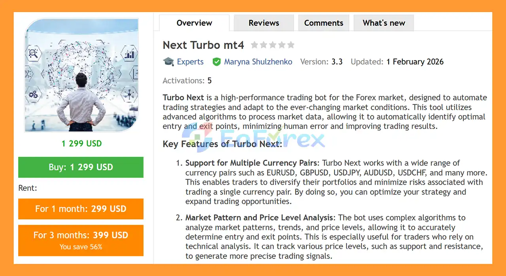Show the Comments tab

click(323, 23)
